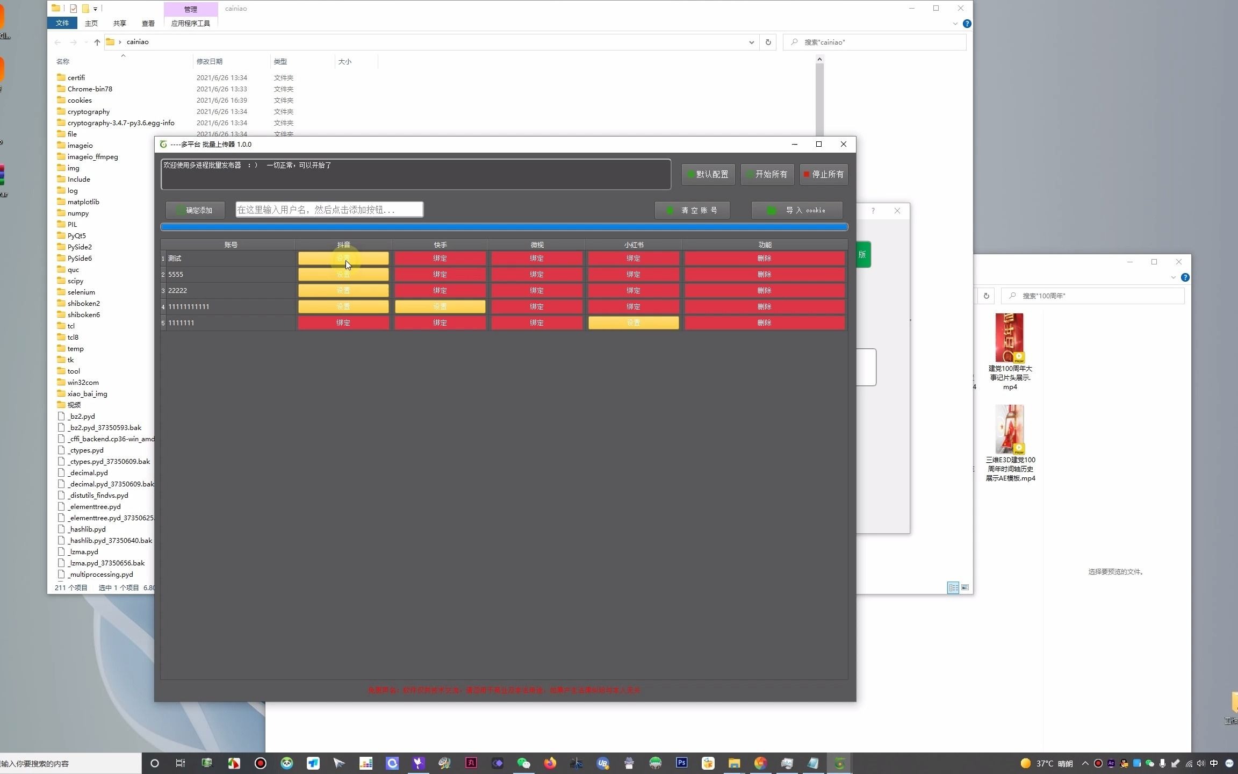Image resolution: width=1238 pixels, height=774 pixels.
Task: Toggle 绑定 status for row 11111111111
Action: 537,306
